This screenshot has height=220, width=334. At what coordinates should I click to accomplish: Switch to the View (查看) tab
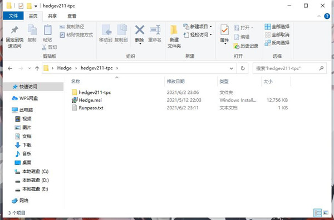(72, 16)
